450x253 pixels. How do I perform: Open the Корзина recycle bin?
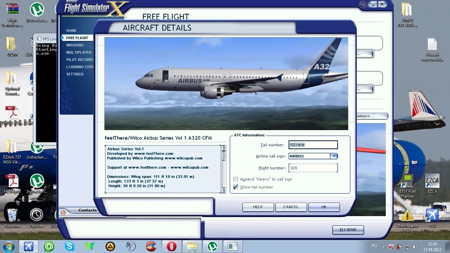point(12,218)
